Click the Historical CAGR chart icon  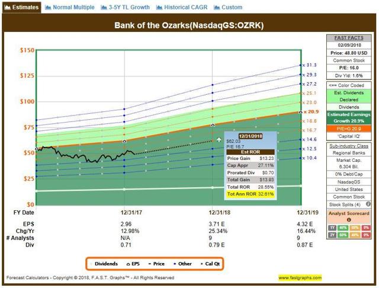tap(159, 8)
